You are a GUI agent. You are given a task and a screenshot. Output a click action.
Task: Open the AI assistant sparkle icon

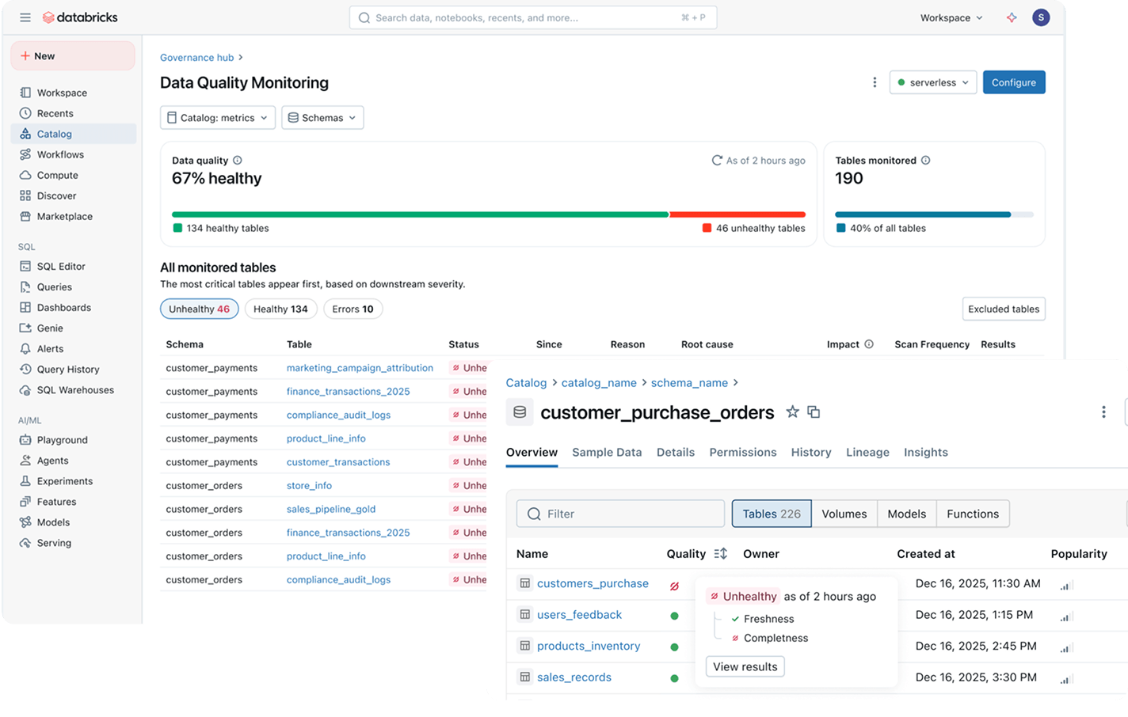(1012, 17)
